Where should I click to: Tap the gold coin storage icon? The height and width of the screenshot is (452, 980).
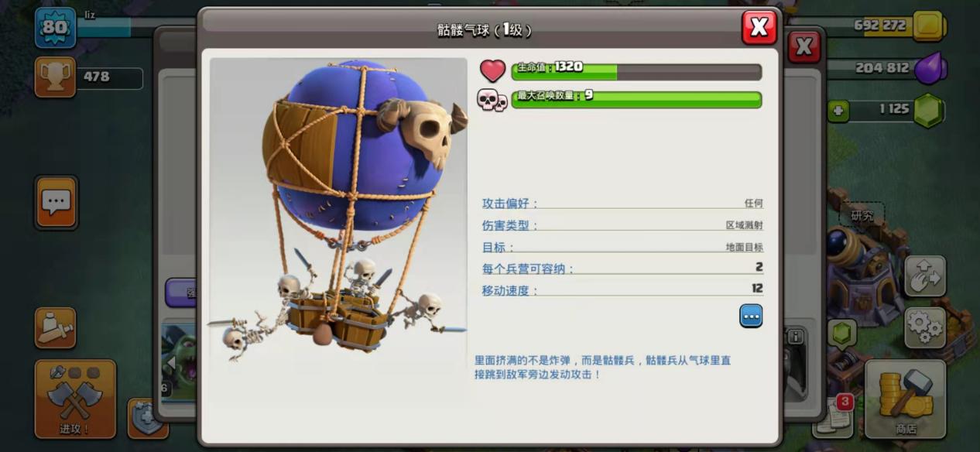point(928,26)
